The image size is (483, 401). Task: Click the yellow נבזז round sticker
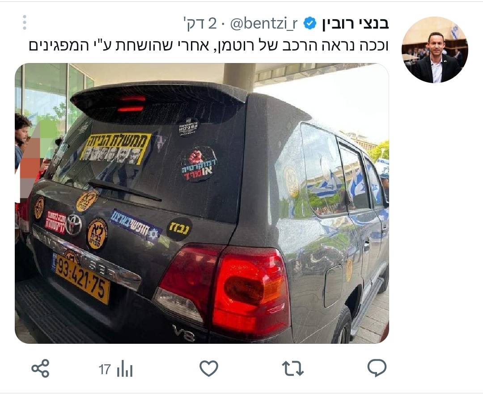click(179, 229)
